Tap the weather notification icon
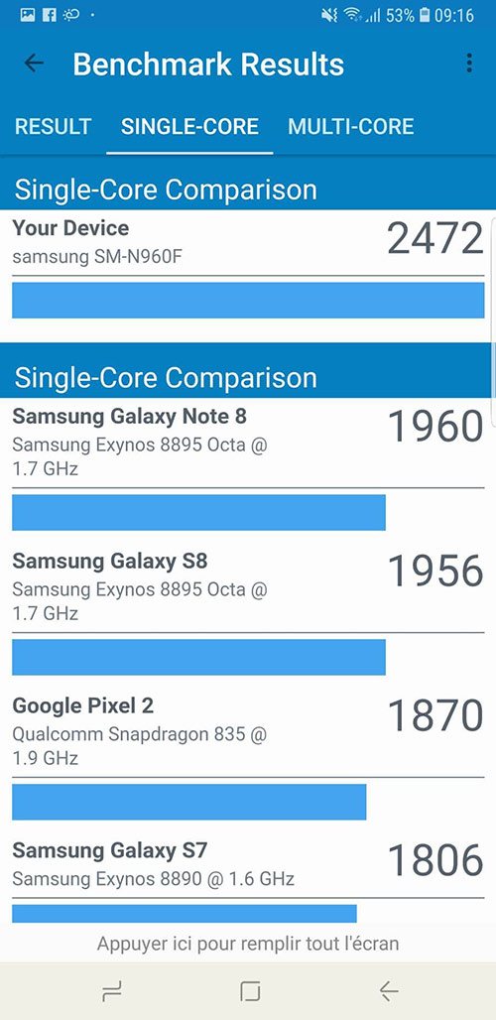496x1020 pixels. click(70, 15)
